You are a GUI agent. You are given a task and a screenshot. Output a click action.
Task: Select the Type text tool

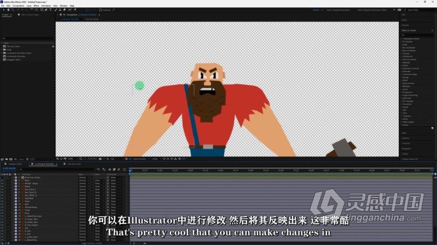click(51, 10)
